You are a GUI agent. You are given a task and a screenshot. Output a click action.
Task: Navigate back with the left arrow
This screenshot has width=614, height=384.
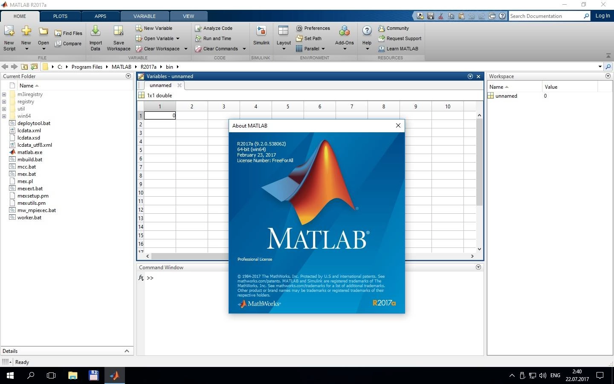5,67
